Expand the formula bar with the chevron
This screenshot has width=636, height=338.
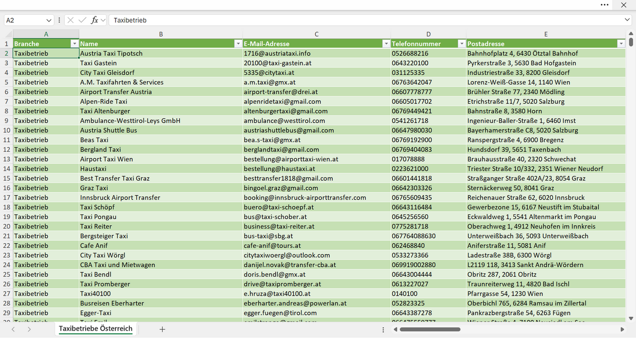tap(628, 20)
